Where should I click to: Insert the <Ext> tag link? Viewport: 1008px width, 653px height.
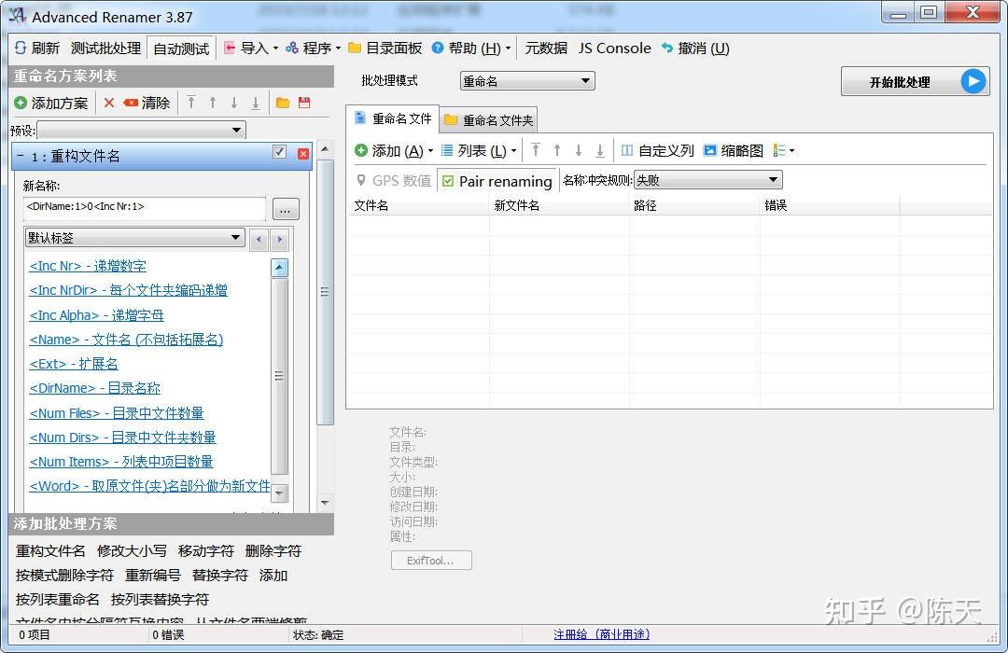coord(74,364)
